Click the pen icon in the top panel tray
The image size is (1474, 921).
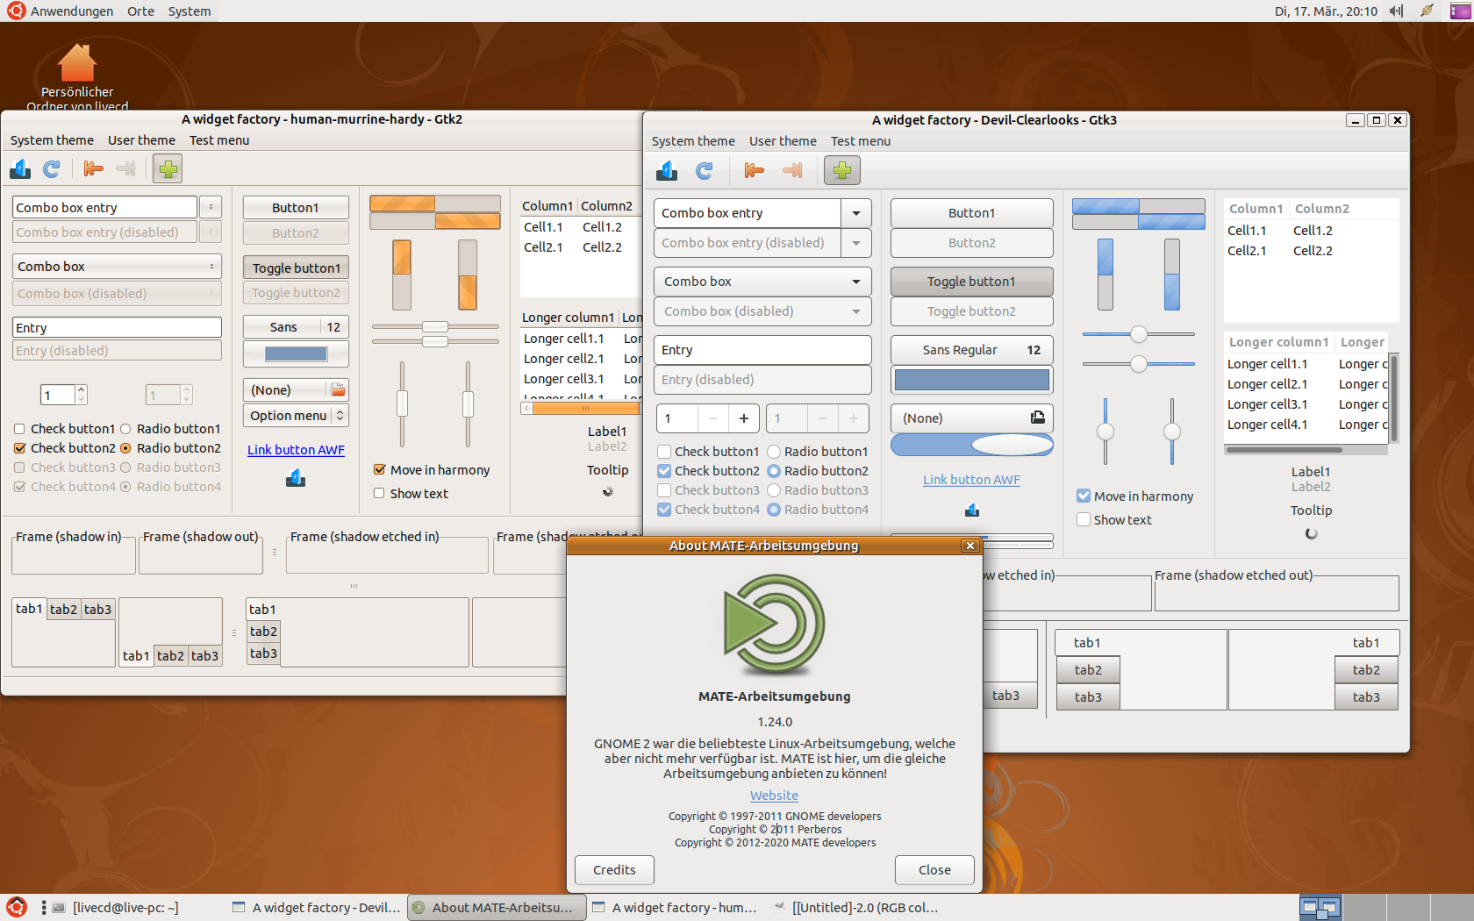pos(1427,11)
